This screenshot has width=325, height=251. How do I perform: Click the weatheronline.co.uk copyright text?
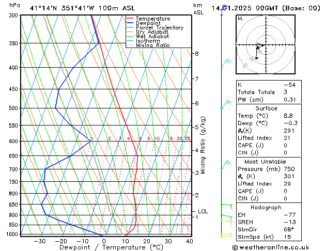pyautogui.click(x=271, y=247)
